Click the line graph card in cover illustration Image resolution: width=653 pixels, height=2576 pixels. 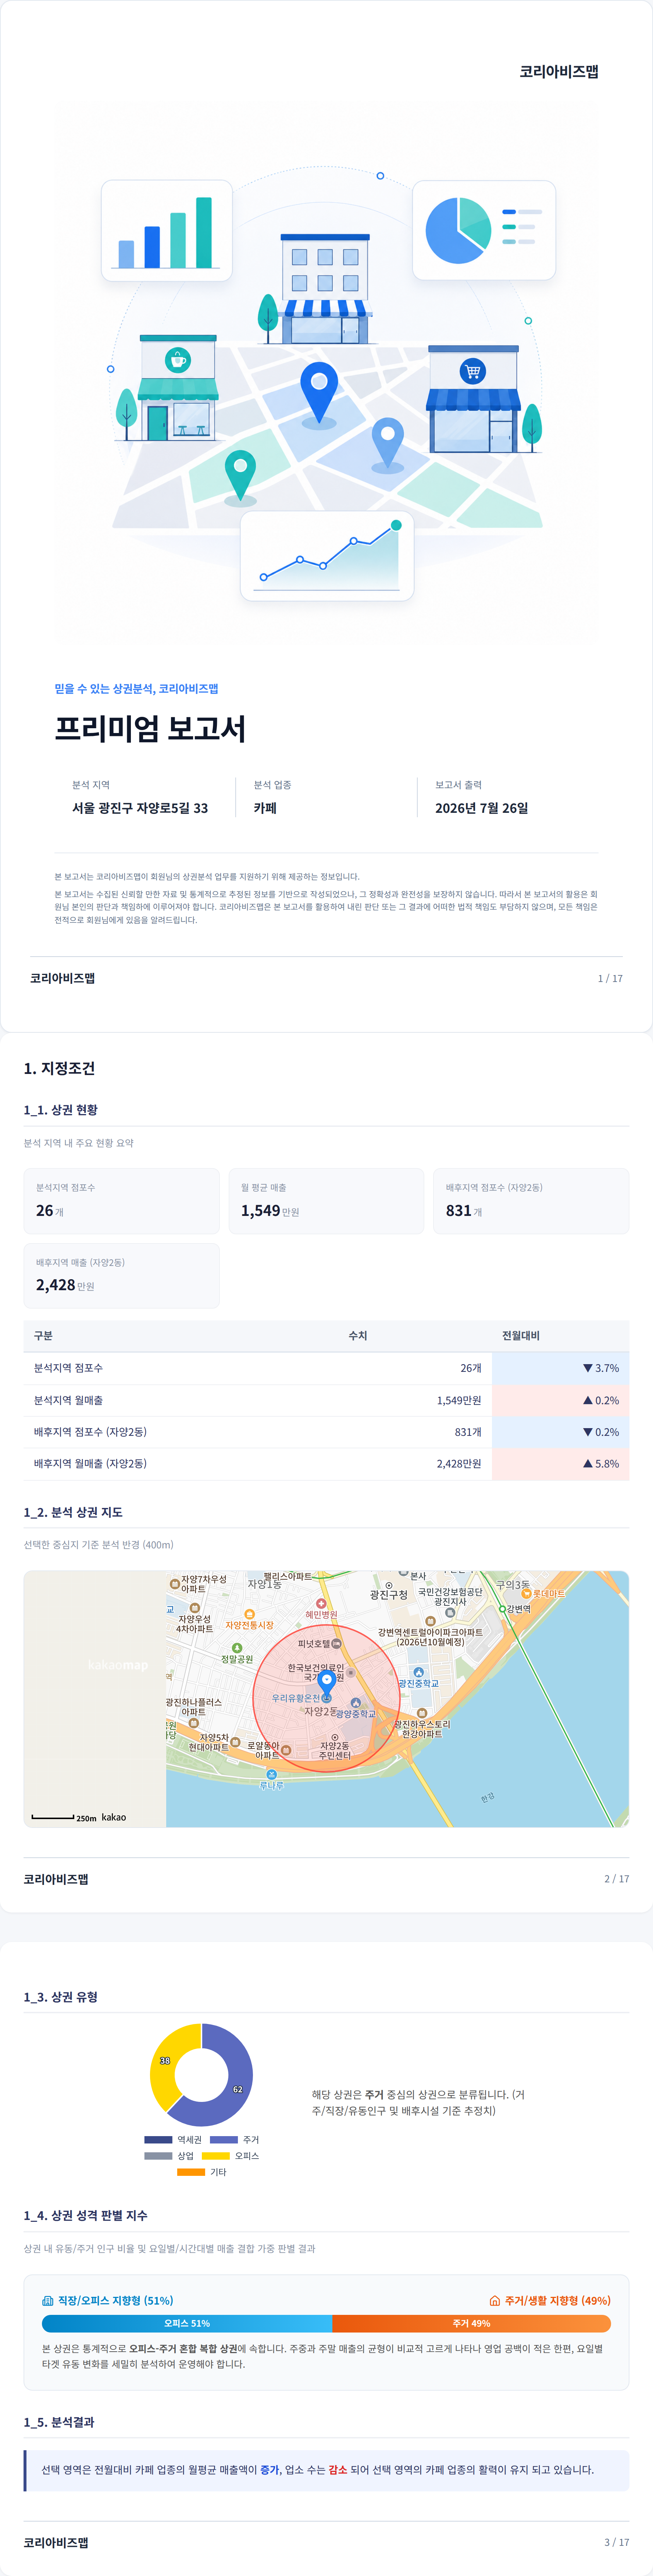pyautogui.click(x=327, y=556)
